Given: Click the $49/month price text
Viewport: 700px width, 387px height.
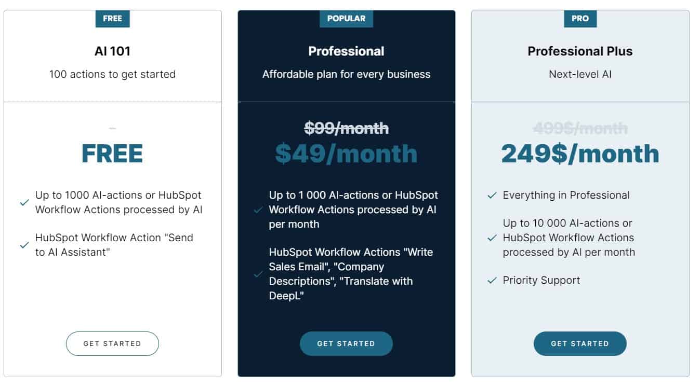Looking at the screenshot, I should point(346,153).
